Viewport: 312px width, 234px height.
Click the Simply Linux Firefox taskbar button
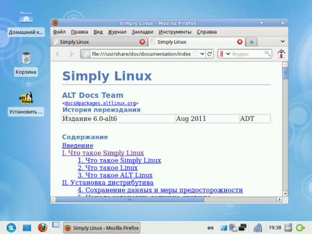pyautogui.click(x=102, y=228)
